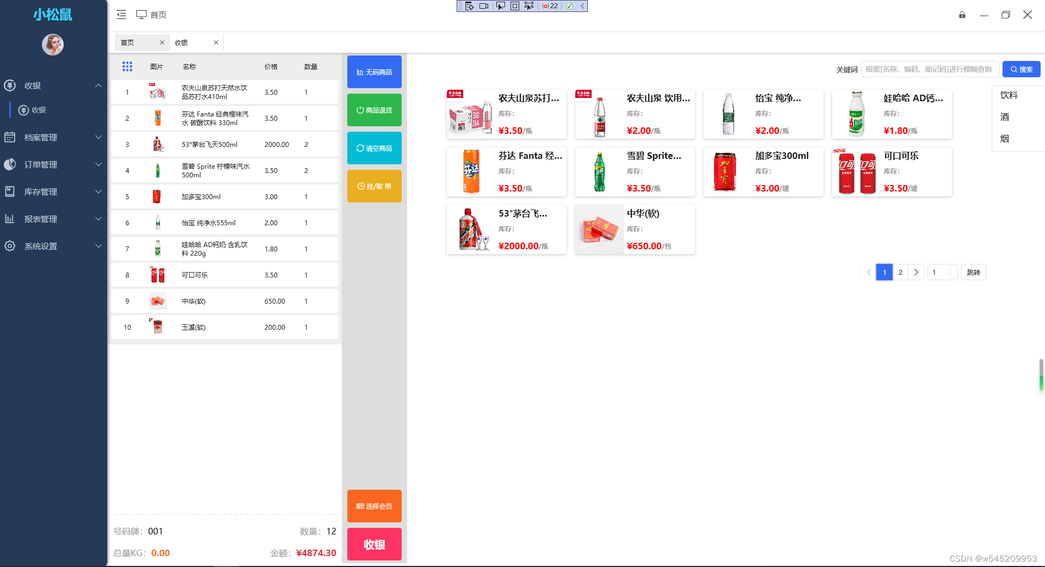Close the 收银 tab
Screen dimensions: 1045x567
coord(216,42)
